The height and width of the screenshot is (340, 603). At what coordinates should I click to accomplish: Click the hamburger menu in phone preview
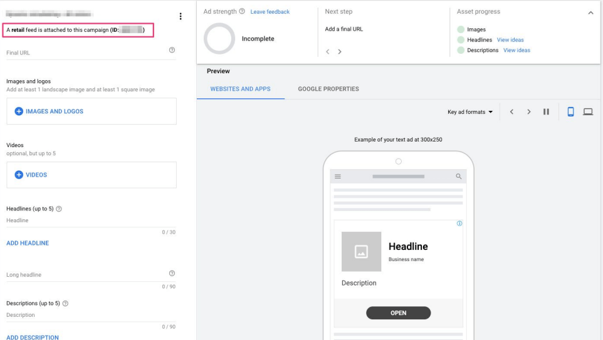(x=338, y=177)
